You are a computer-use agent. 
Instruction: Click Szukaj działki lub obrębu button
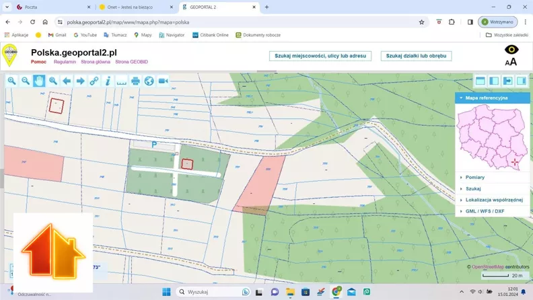pyautogui.click(x=416, y=56)
